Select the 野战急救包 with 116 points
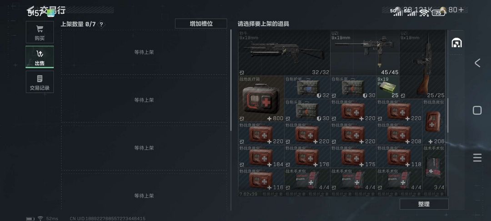 (261, 179)
